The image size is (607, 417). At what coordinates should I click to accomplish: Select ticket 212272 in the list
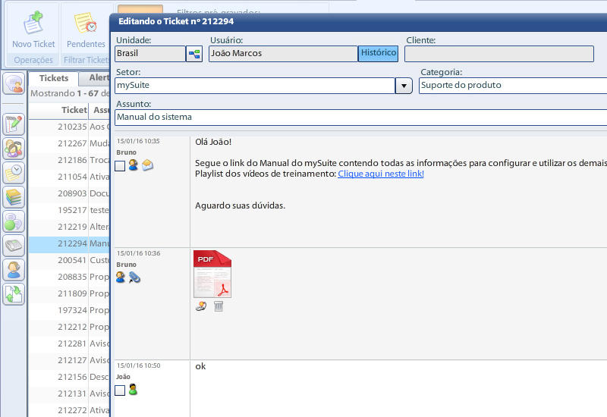click(x=70, y=410)
